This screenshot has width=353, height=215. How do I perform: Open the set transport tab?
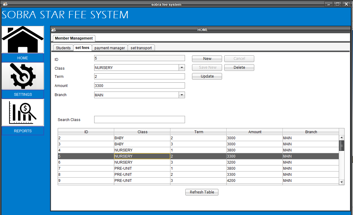click(x=141, y=48)
